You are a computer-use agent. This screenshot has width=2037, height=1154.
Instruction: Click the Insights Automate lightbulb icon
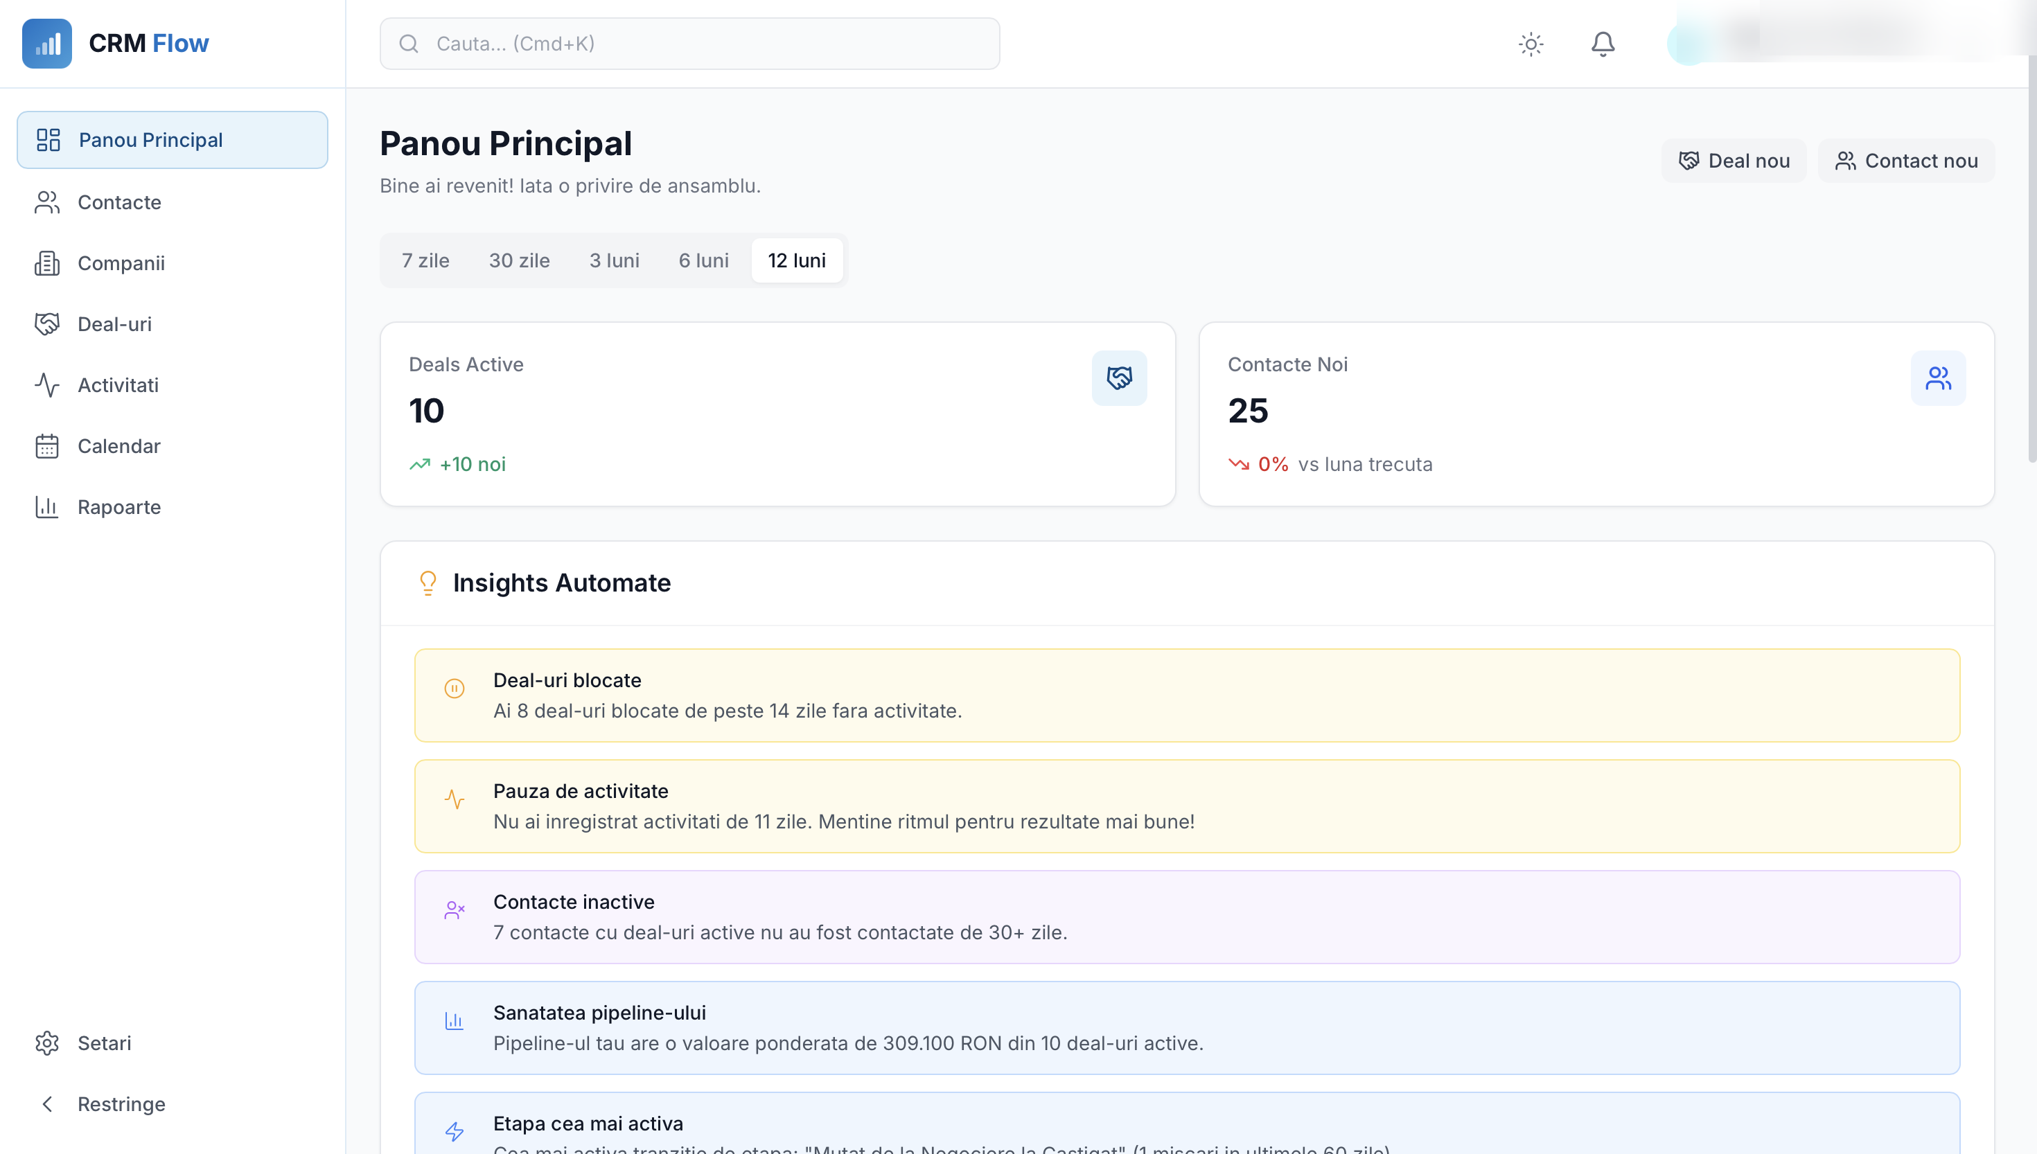click(x=428, y=583)
